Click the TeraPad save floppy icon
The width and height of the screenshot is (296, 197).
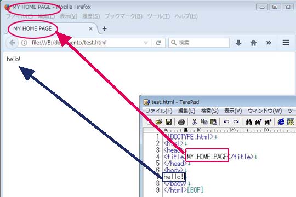[169, 122]
